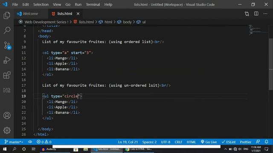Click the Open Changes compare icon

click(x=247, y=14)
